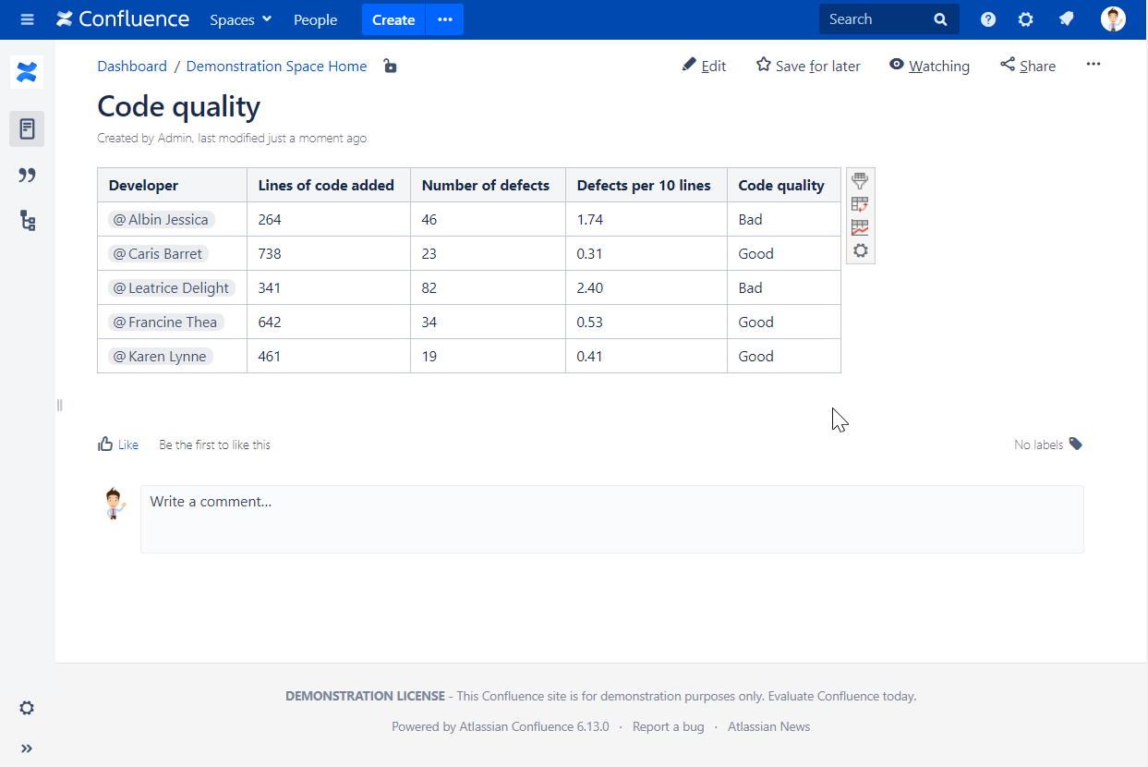The image size is (1148, 767).
Task: Click the magnifier icon in the search box
Action: pos(940,18)
